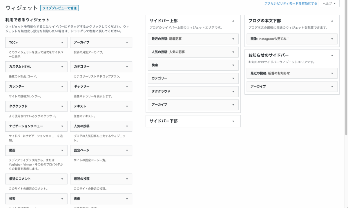348x208 pixels.
Task: Collapse the お知らせのサイドバー widget area
Action: pos(332,55)
